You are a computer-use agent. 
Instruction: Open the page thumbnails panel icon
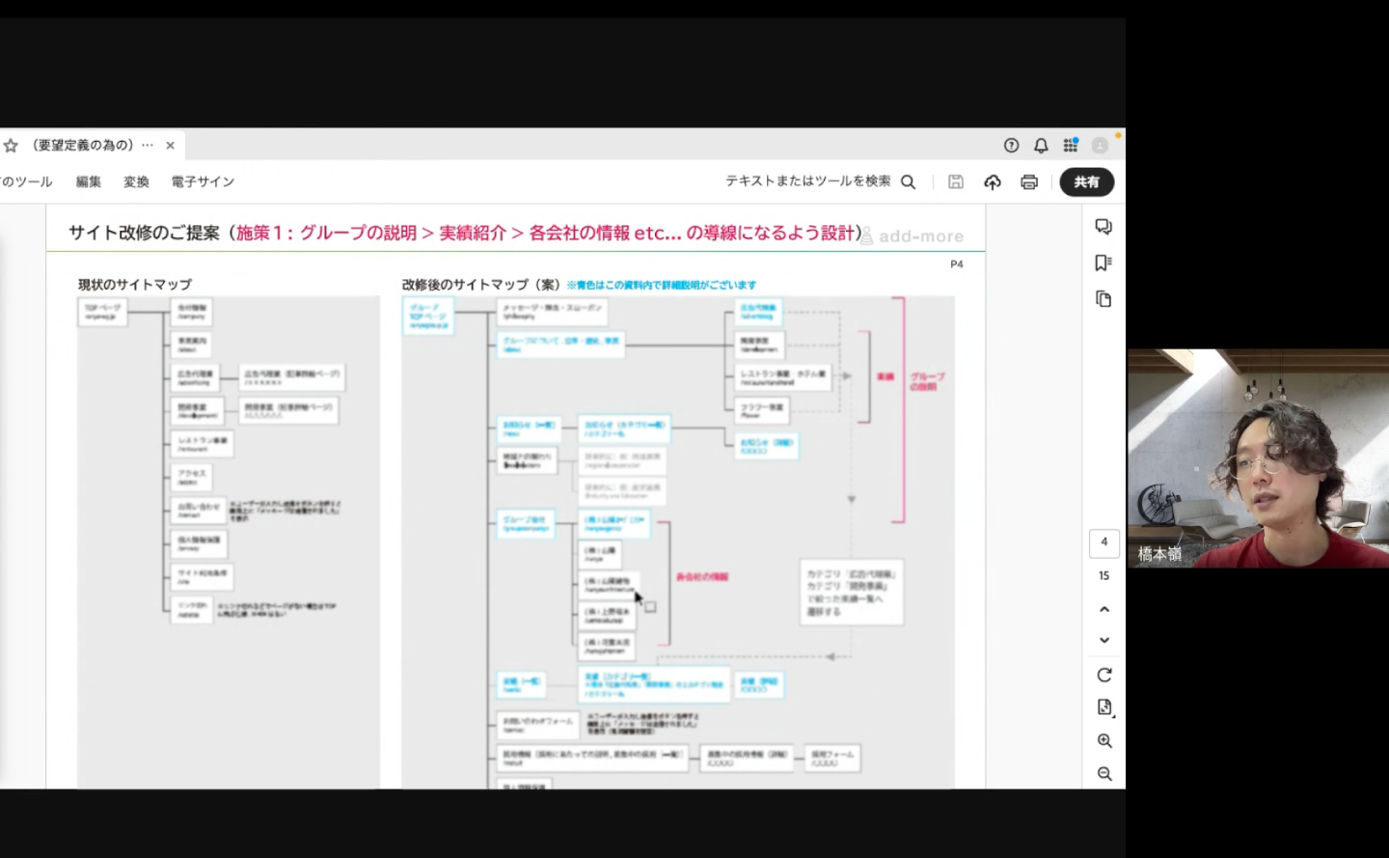[x=1103, y=299]
